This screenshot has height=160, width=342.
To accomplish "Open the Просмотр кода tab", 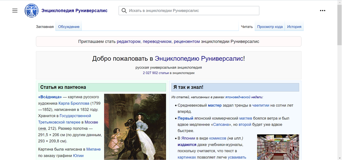I will pyautogui.click(x=270, y=27).
